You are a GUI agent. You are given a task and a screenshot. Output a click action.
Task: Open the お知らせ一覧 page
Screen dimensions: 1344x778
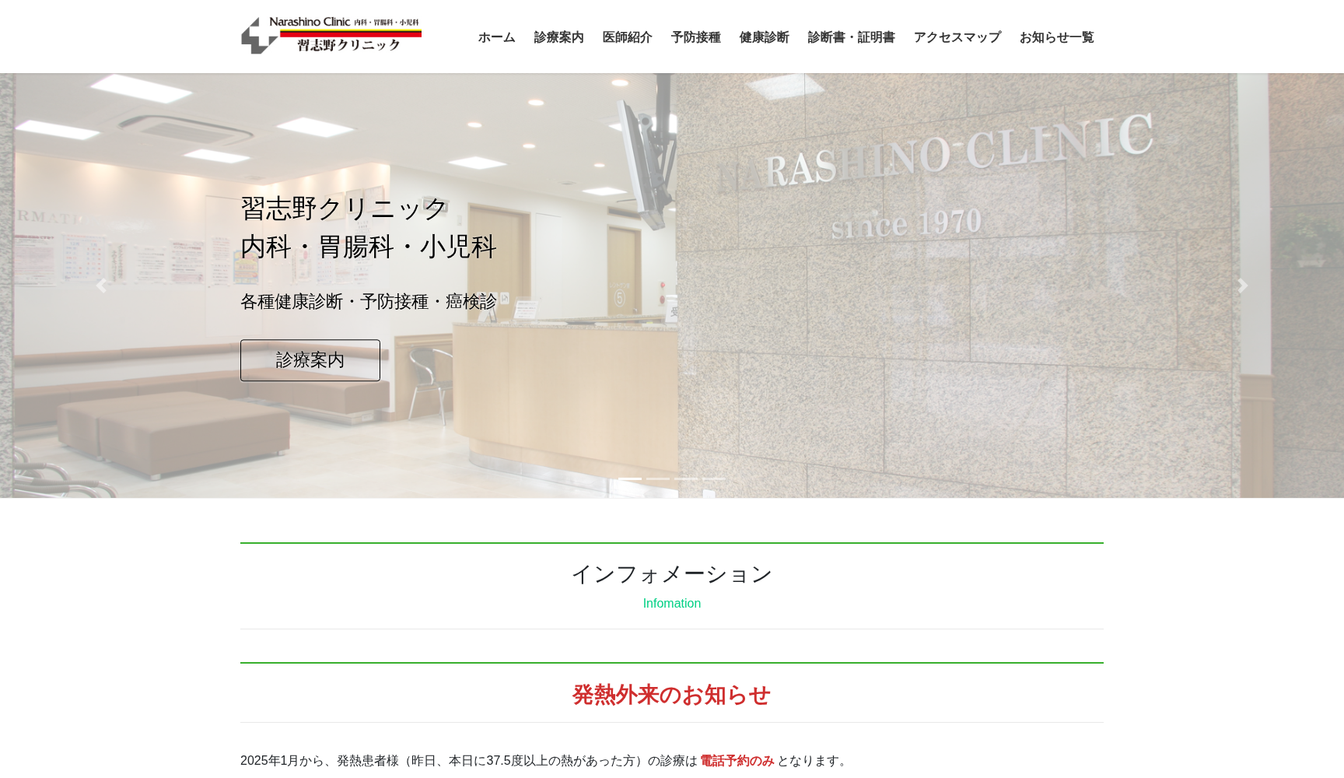pyautogui.click(x=1056, y=37)
